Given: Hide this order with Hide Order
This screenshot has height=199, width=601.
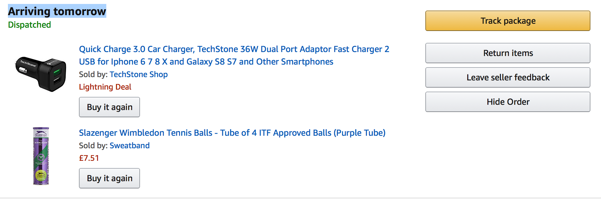Looking at the screenshot, I should click(508, 102).
